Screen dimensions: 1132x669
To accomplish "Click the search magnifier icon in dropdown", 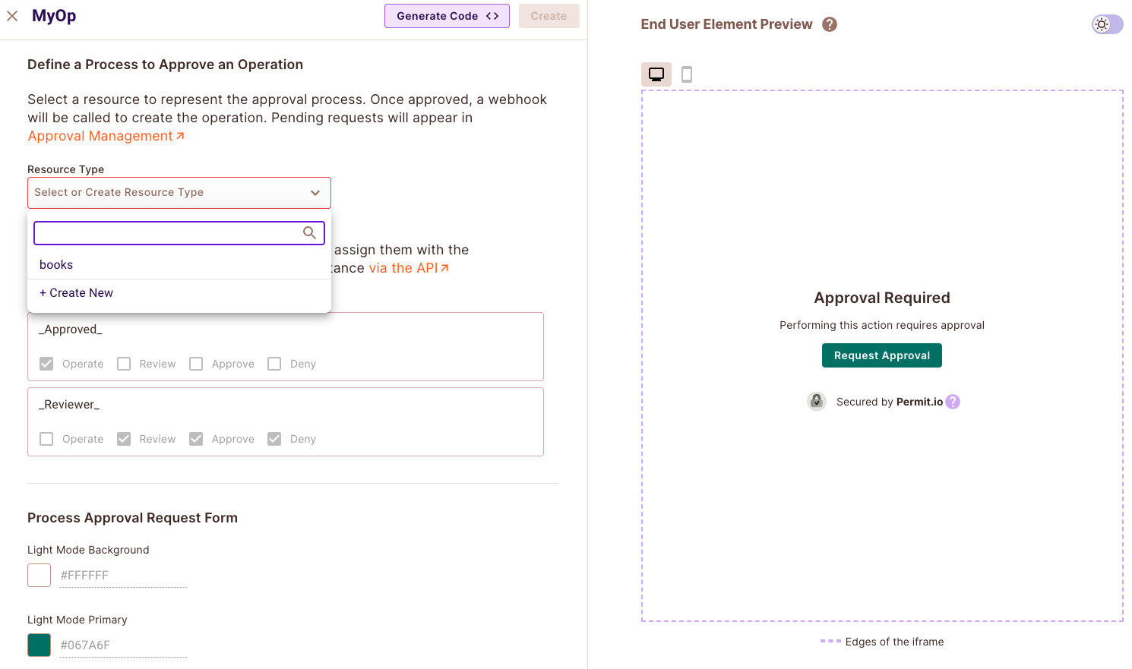I will [x=309, y=233].
